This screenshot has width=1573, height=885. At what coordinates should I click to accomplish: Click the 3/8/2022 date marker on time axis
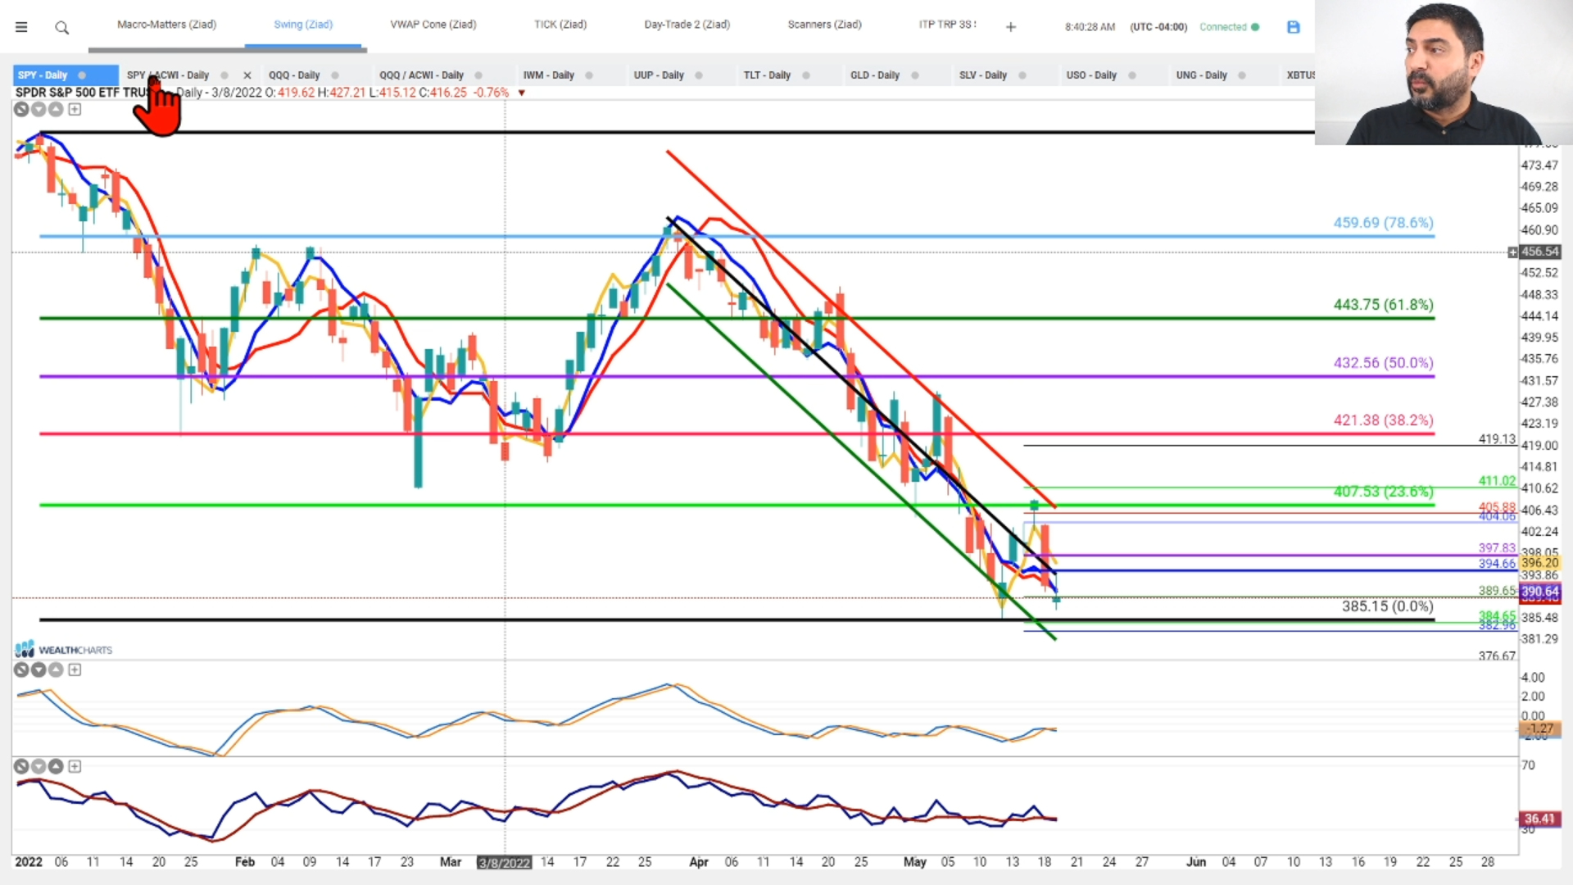point(504,863)
